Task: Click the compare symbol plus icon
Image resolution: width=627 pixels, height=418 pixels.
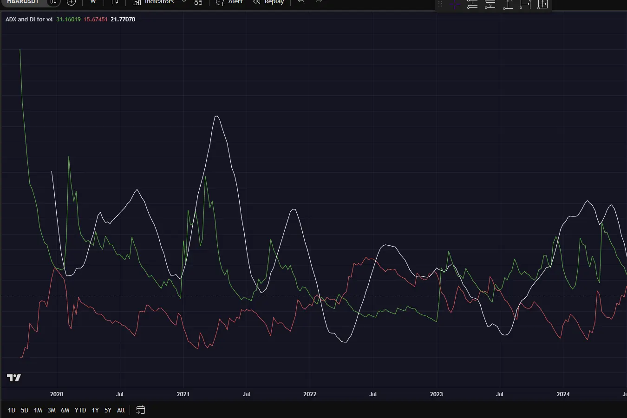Action: click(x=71, y=2)
